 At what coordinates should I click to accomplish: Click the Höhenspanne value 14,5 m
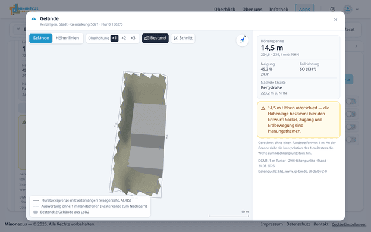point(272,48)
